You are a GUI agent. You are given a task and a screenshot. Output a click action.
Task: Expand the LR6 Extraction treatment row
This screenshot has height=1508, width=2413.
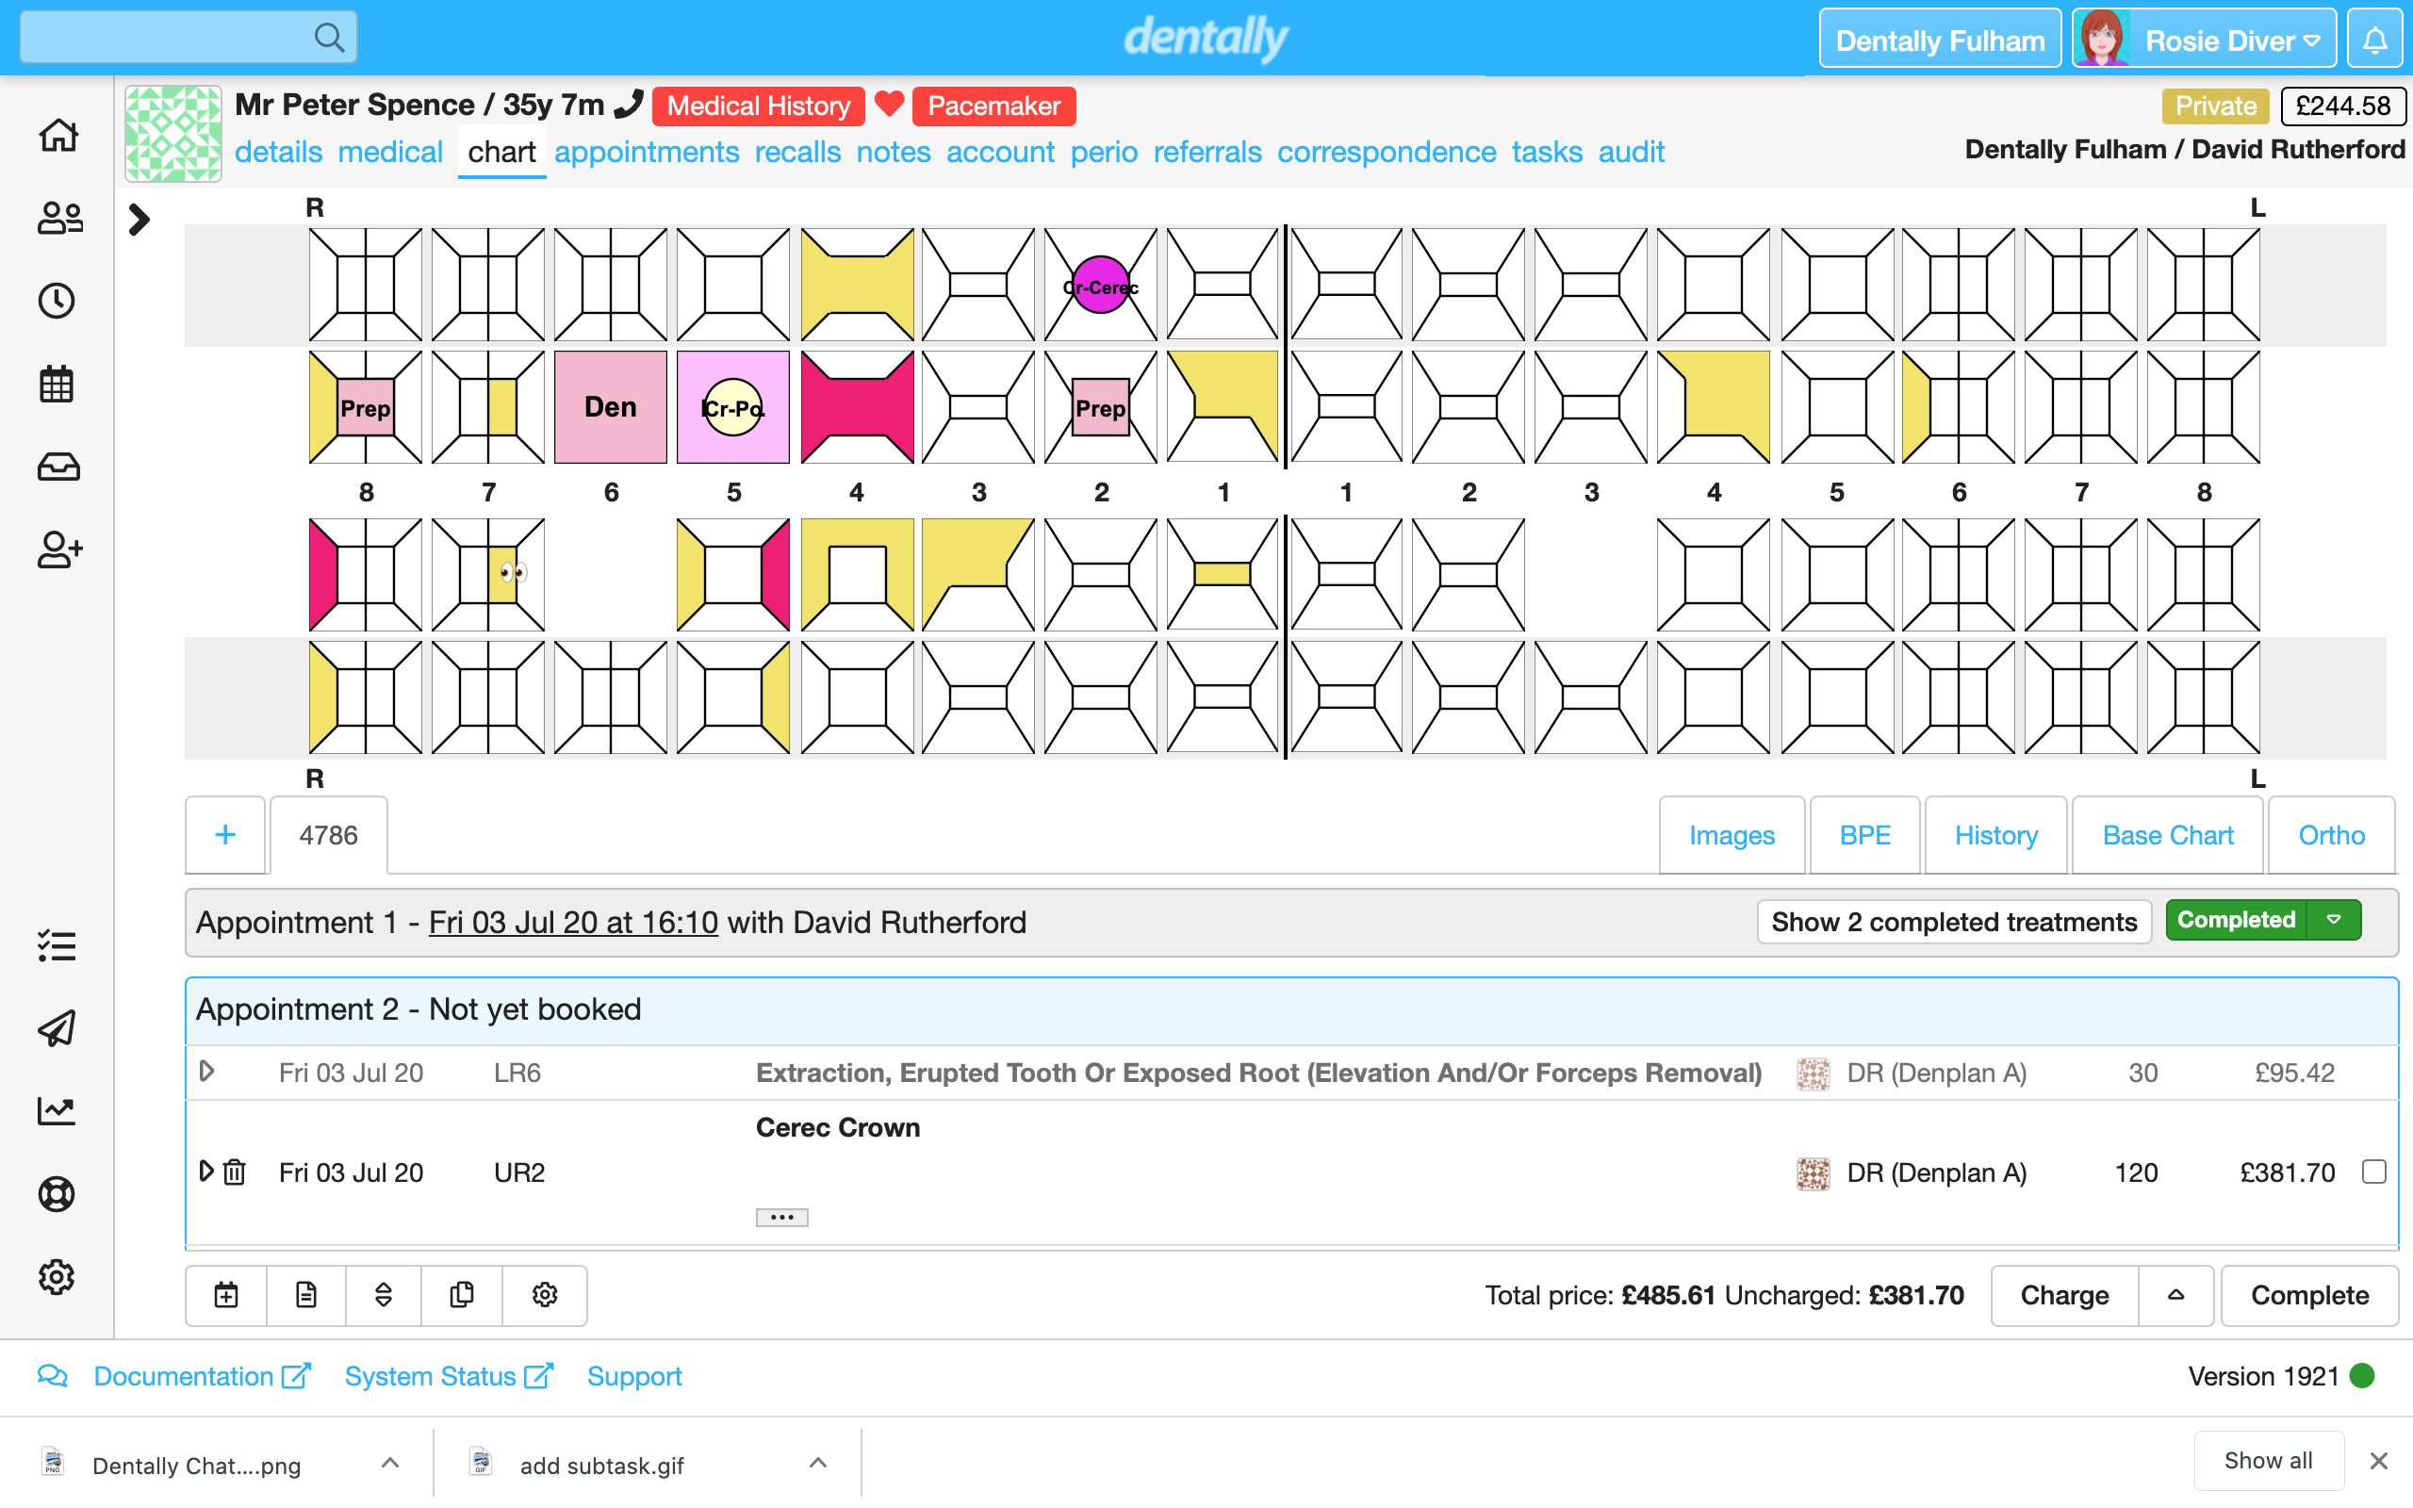tap(206, 1073)
